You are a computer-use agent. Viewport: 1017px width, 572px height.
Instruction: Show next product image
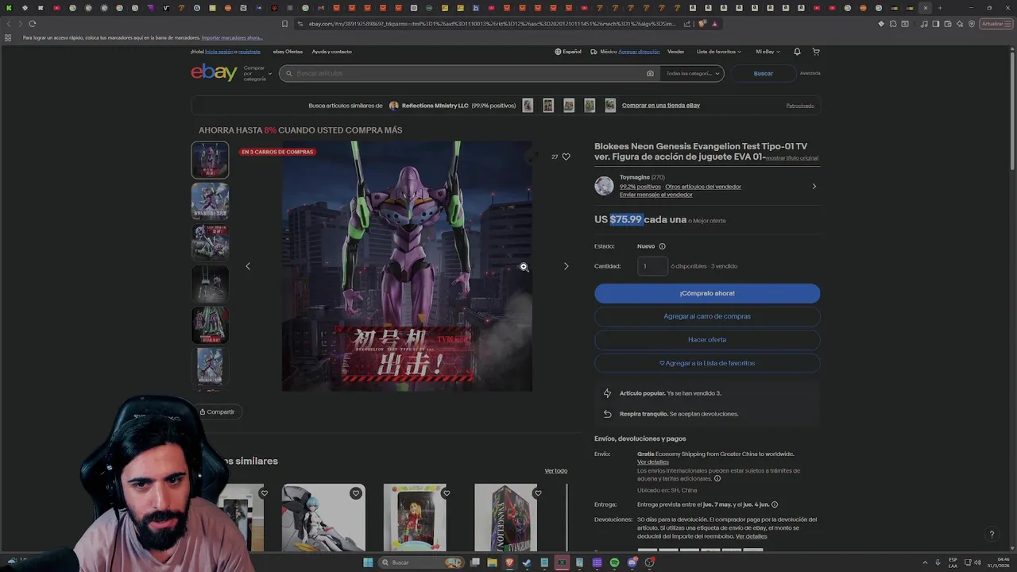click(x=566, y=266)
